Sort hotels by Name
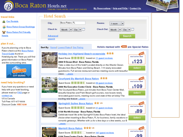 (53, 48)
